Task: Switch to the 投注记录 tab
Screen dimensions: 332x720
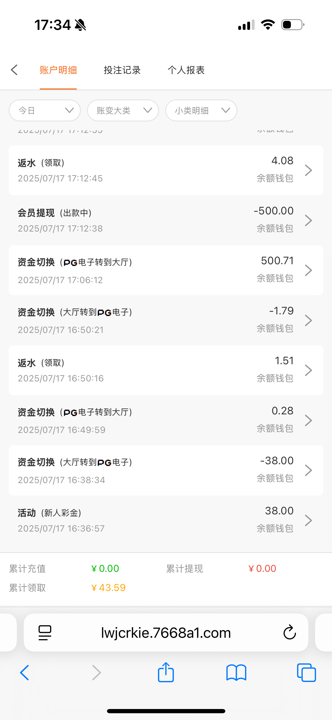Action: click(122, 70)
